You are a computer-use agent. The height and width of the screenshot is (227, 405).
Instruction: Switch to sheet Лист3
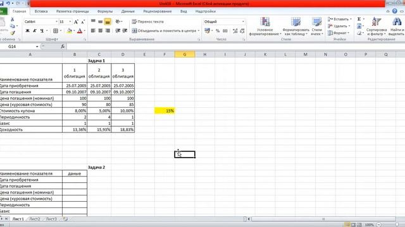click(x=51, y=219)
